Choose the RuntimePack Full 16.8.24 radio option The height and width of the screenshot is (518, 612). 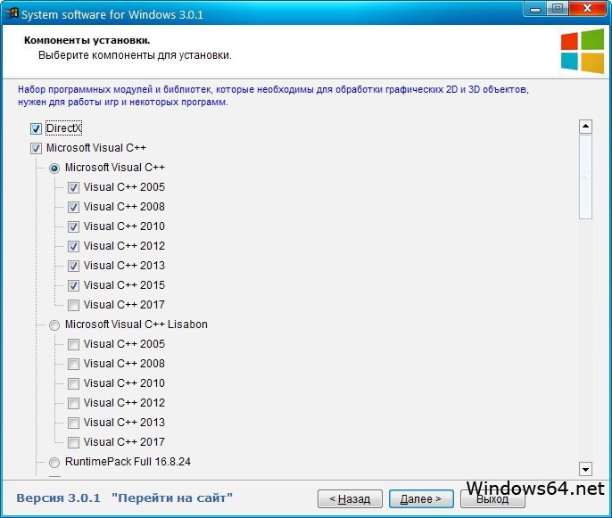[x=54, y=462]
